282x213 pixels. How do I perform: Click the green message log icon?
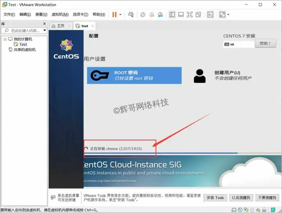273,210
